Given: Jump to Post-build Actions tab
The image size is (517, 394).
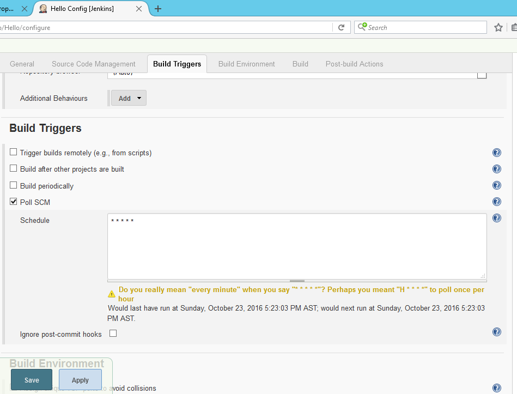Looking at the screenshot, I should pos(355,64).
